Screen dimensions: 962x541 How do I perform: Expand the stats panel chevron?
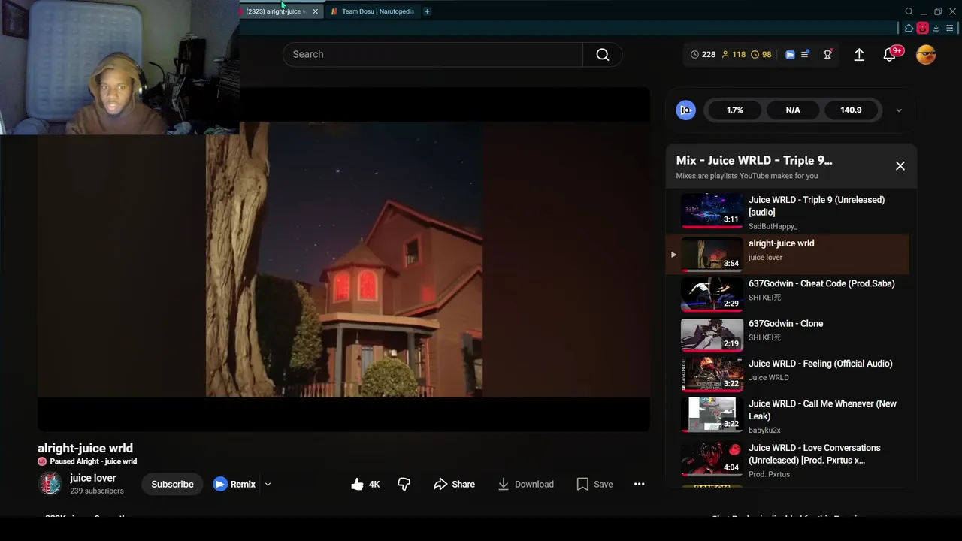899,110
